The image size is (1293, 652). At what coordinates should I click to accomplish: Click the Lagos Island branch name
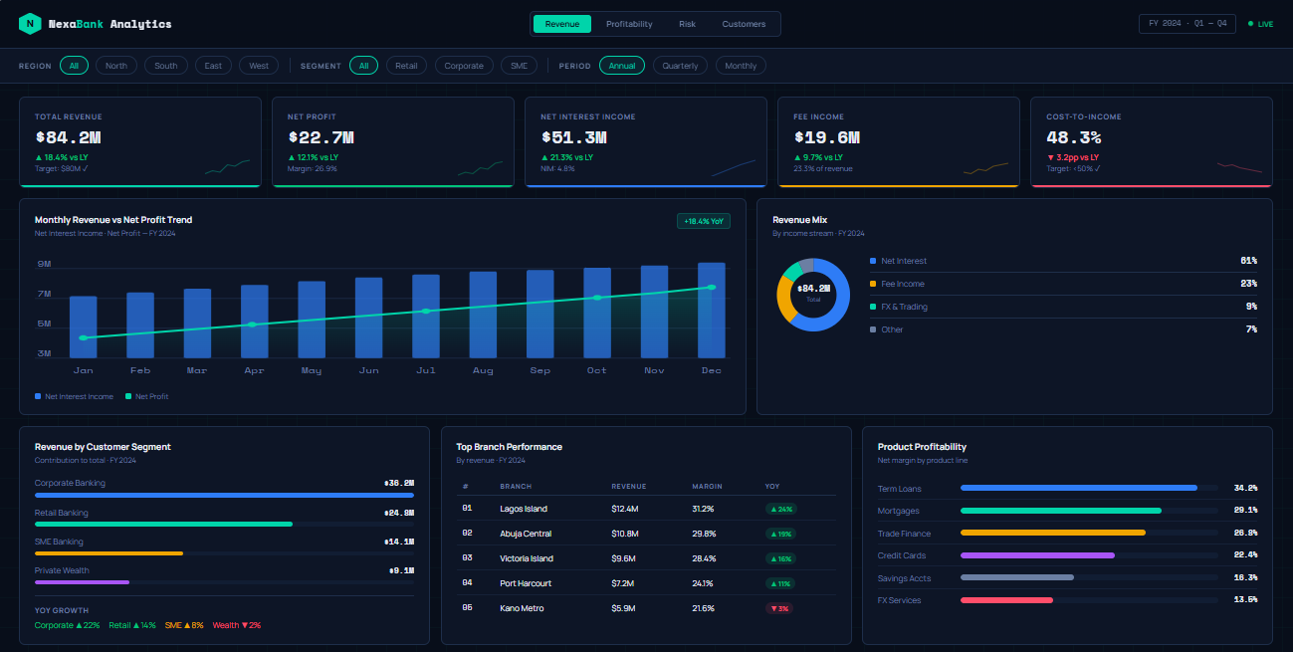524,509
